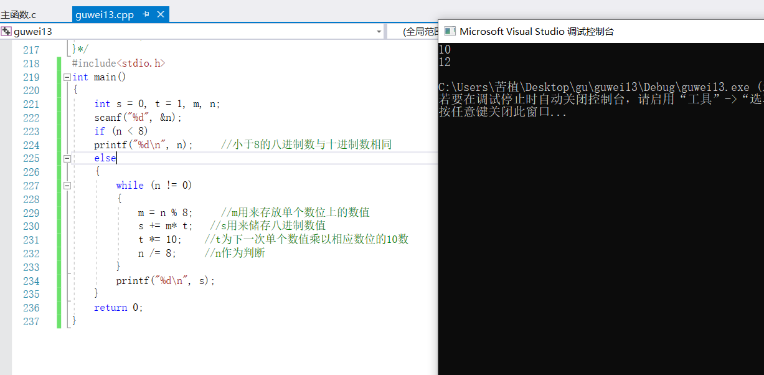This screenshot has height=375, width=764.
Task: Click the debug console window icon
Action: (x=449, y=31)
